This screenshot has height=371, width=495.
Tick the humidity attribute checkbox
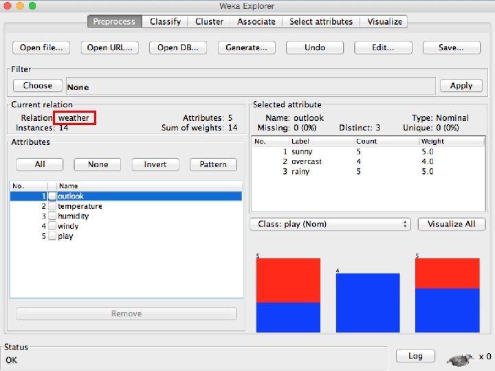point(52,216)
